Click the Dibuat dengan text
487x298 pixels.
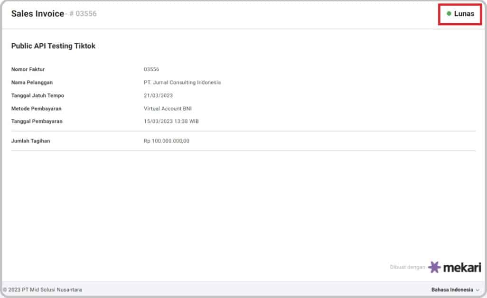click(x=407, y=267)
